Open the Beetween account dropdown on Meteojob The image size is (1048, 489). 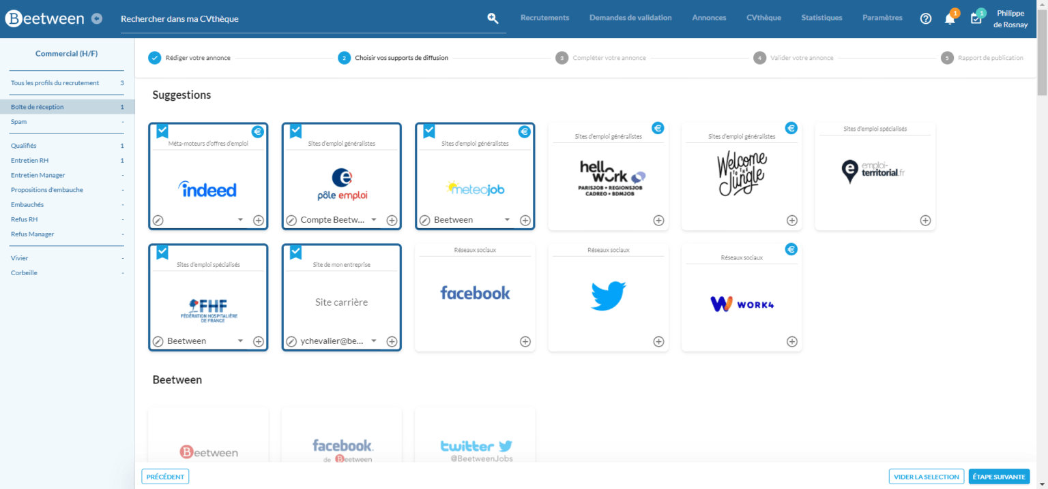(x=507, y=220)
